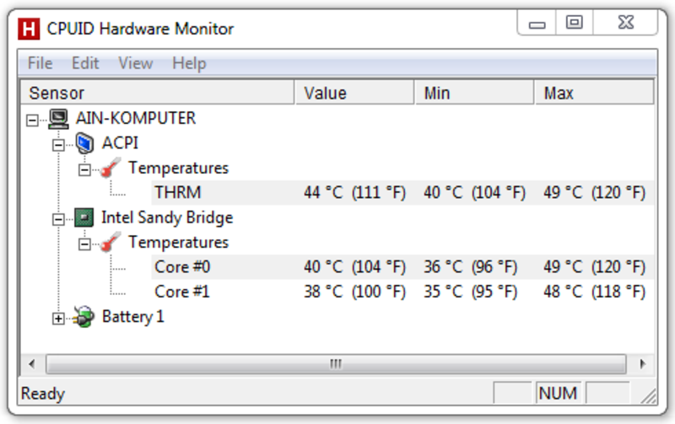Maximize the CPUID Hardware Monitor window
The image size is (675, 424).
(x=575, y=23)
